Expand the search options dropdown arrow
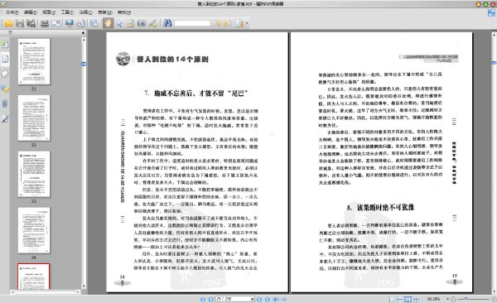Image resolution: width=497 pixels, height=303 pixels. pyautogui.click(x=247, y=23)
